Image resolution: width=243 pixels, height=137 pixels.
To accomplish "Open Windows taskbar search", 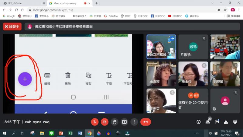I will click(x=14, y=133).
